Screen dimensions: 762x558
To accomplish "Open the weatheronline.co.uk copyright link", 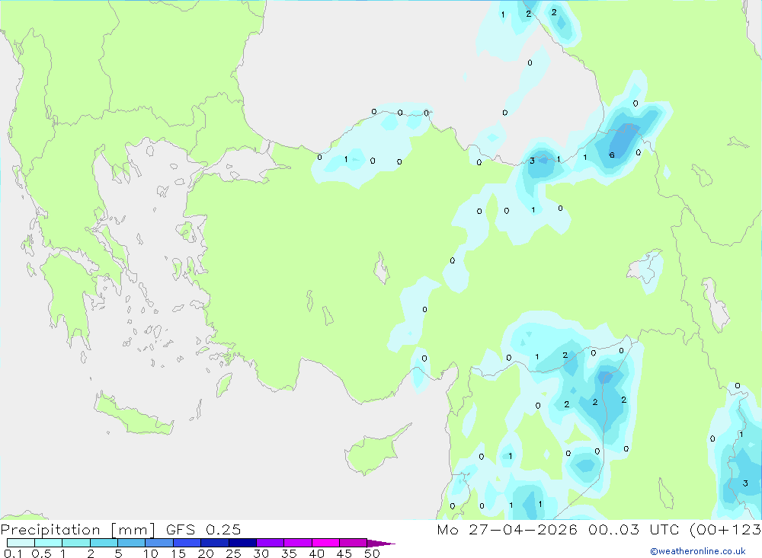I will pyautogui.click(x=698, y=551).
